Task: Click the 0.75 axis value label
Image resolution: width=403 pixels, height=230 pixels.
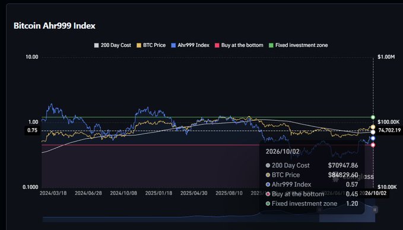Action: pyautogui.click(x=33, y=130)
